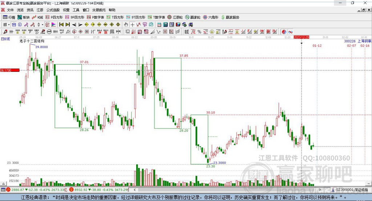Toggle the crosshair cursor tool
The image size is (372, 201).
132,25
